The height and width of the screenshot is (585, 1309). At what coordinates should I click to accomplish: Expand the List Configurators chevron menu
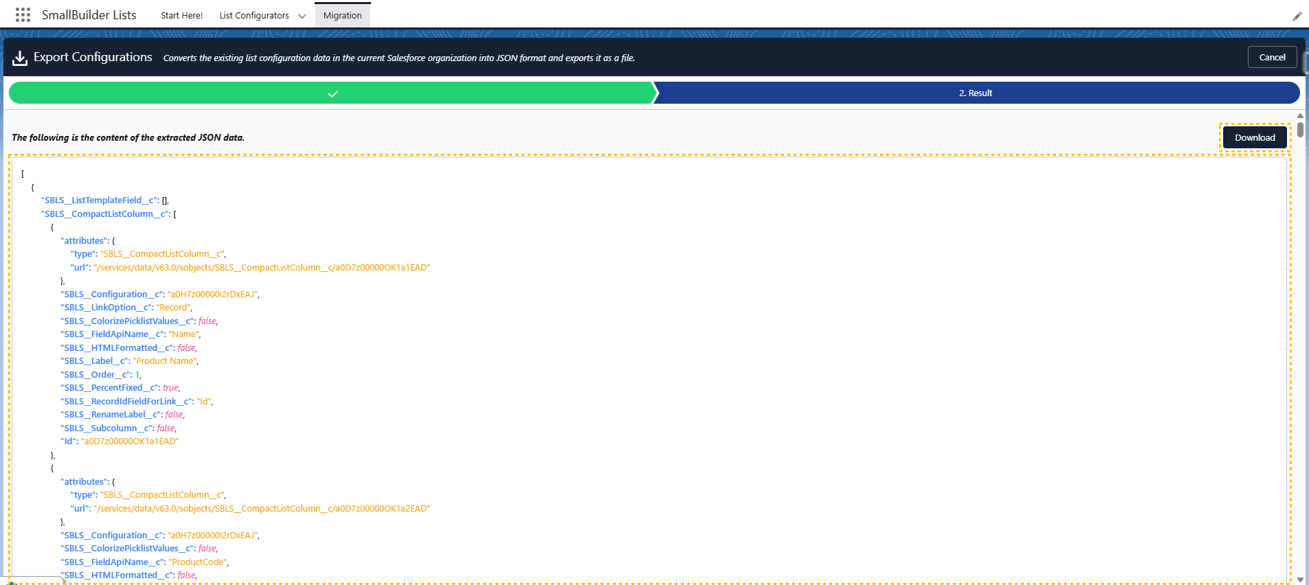[302, 16]
